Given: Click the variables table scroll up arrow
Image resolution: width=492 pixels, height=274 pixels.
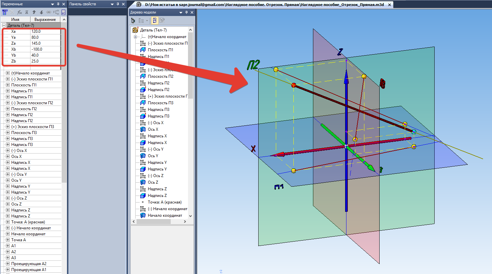Looking at the screenshot, I should tap(64, 20).
